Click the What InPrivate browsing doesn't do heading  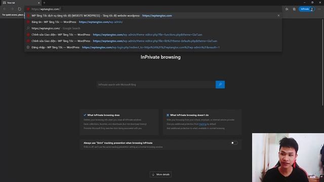click(189, 115)
